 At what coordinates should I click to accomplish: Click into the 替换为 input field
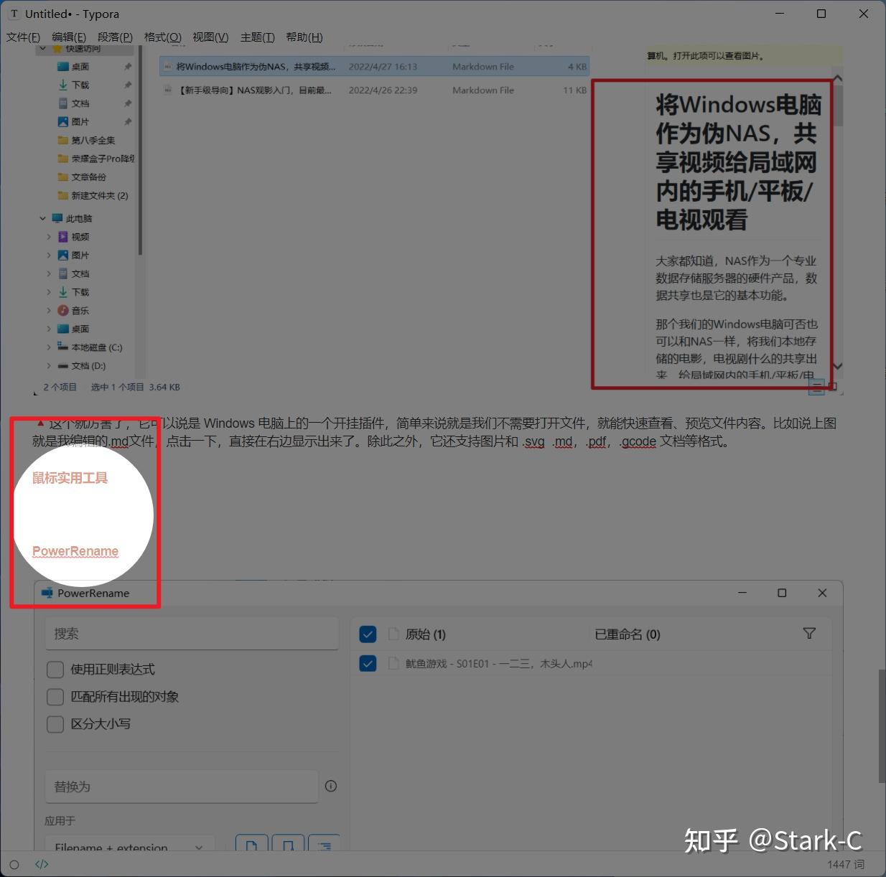click(182, 787)
